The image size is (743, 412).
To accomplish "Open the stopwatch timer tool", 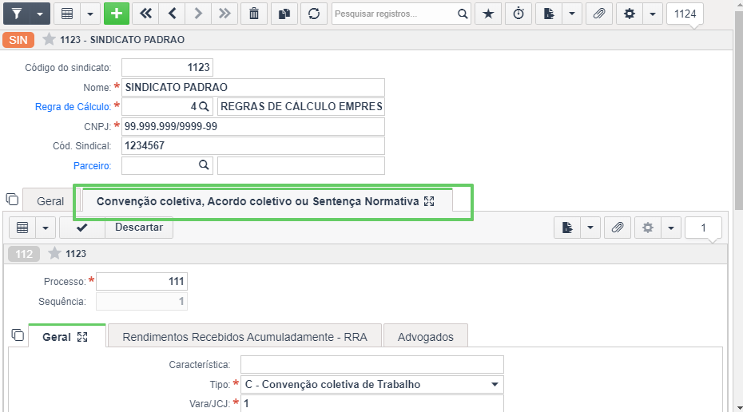I will [519, 14].
